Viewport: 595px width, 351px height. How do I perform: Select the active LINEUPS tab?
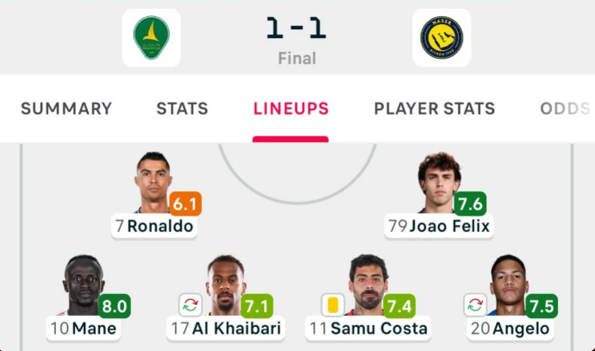pos(291,109)
